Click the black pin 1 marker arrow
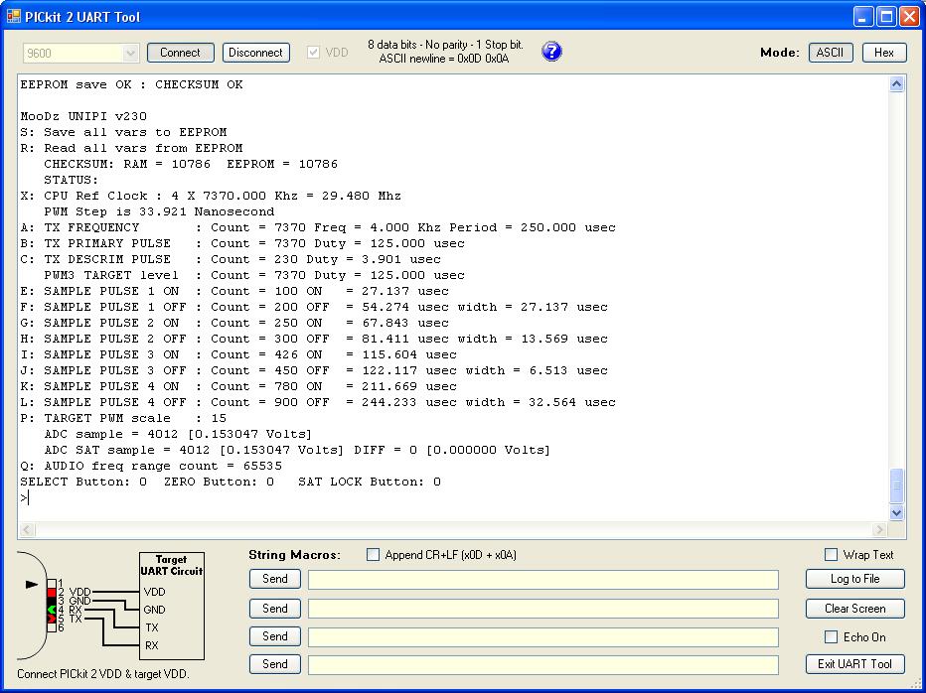This screenshot has height=693, width=926. point(32,585)
